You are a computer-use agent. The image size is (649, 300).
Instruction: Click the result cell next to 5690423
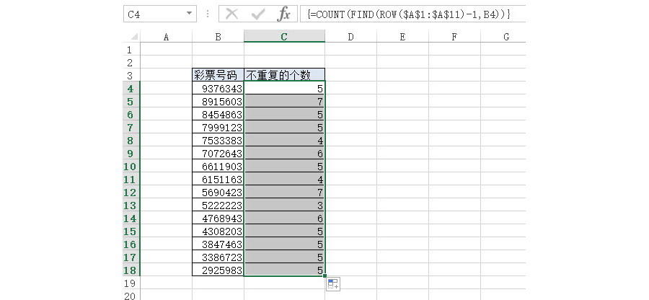[x=284, y=192]
